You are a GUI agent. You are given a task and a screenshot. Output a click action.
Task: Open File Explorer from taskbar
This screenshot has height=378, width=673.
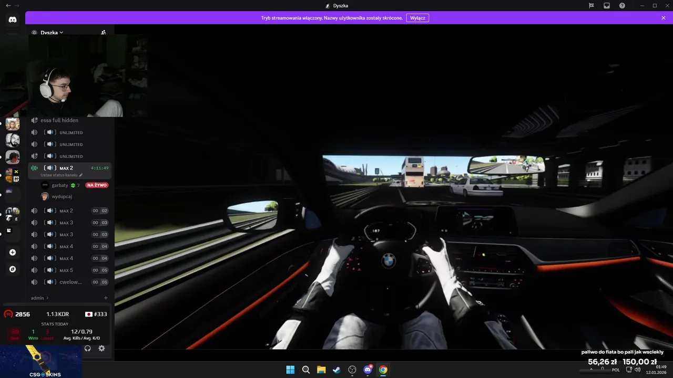pyautogui.click(x=321, y=370)
